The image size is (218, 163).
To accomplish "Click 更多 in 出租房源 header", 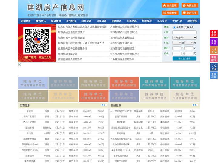I will pyautogui.click(x=195, y=105).
